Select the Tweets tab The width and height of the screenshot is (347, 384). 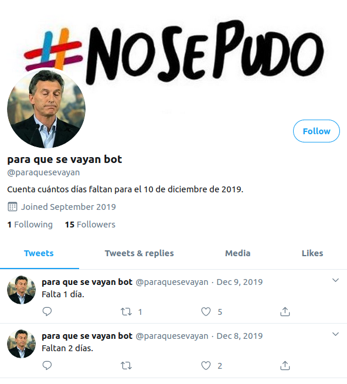pyautogui.click(x=39, y=253)
